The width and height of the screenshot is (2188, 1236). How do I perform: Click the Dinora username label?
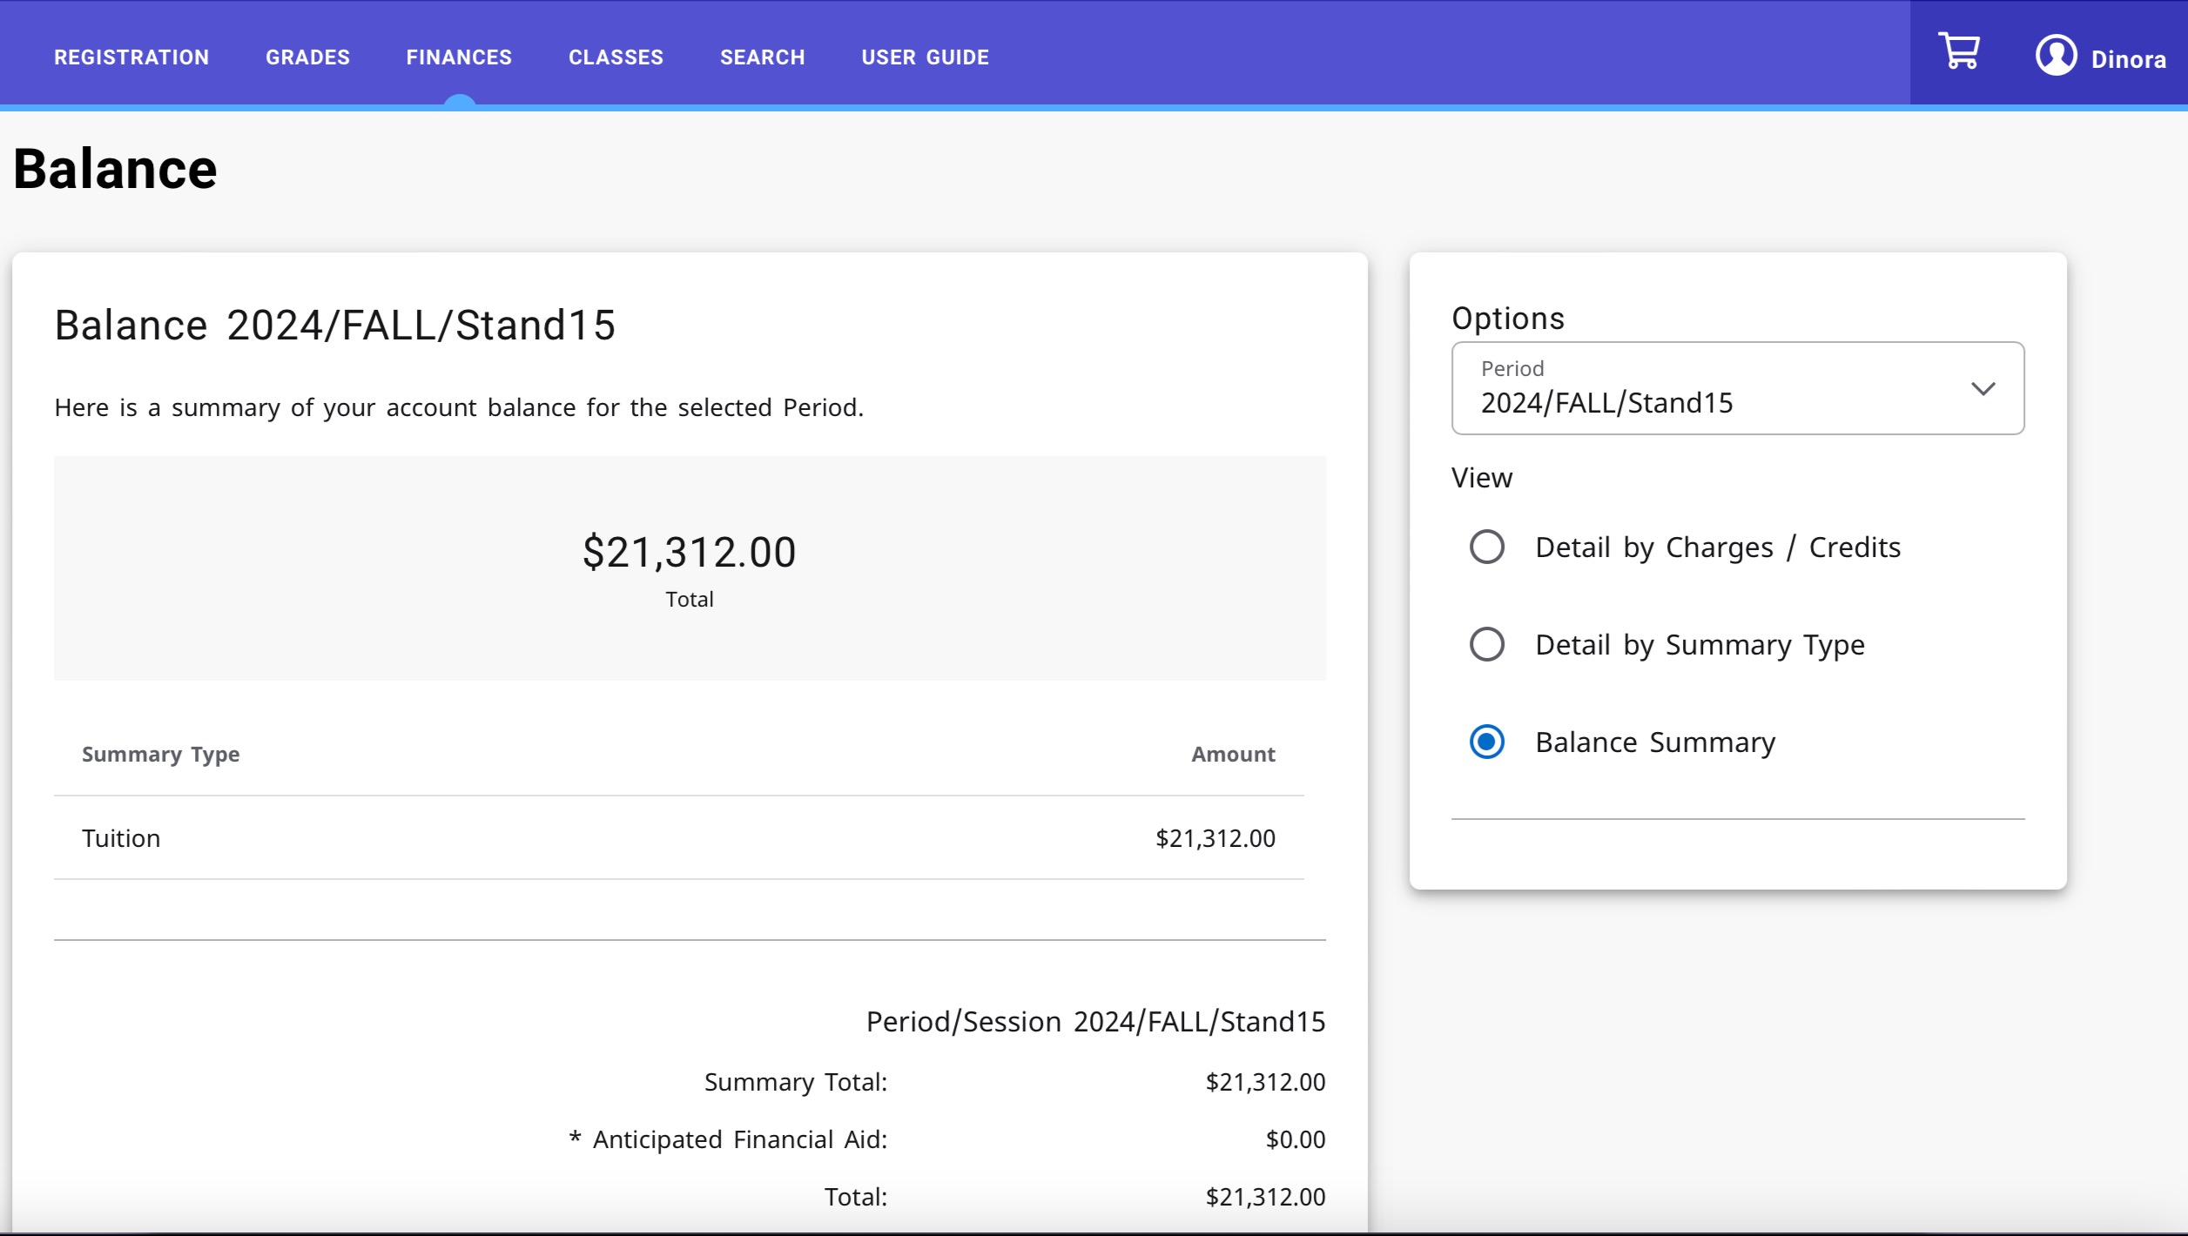(2128, 60)
